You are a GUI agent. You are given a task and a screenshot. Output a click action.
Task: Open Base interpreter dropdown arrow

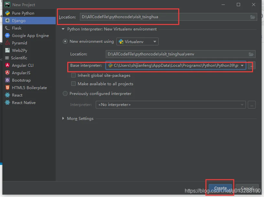242,65
